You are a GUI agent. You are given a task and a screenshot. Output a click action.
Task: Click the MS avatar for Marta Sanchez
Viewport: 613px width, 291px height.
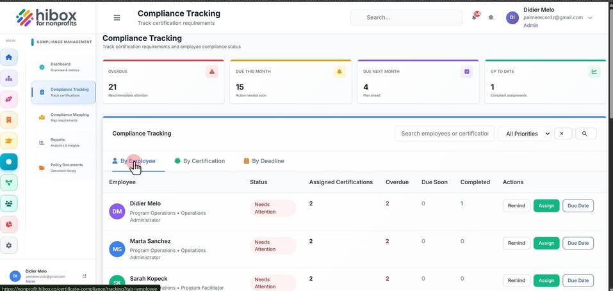[x=117, y=249]
